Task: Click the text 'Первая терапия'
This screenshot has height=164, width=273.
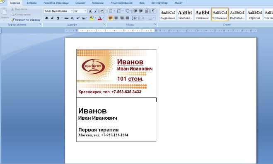Action: [99, 130]
